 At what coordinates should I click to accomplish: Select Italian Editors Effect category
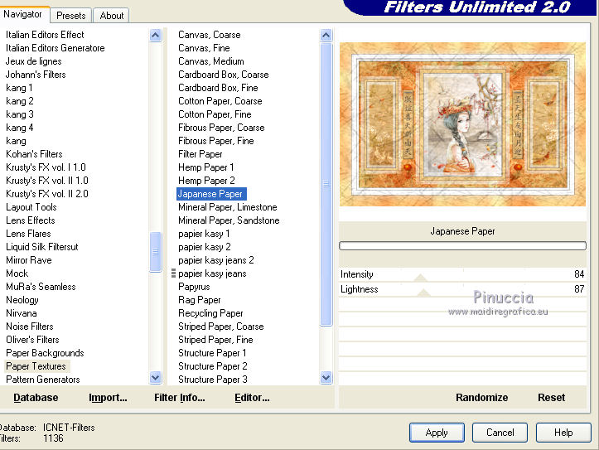tap(45, 35)
